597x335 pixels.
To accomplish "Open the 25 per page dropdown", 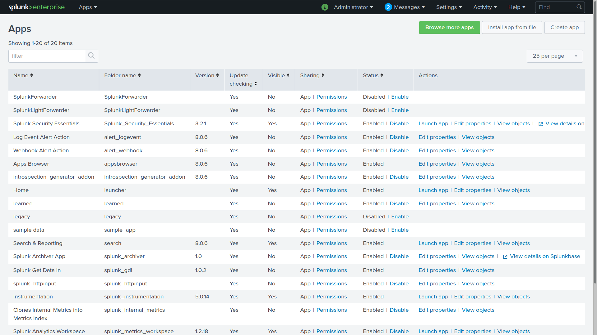I will pyautogui.click(x=554, y=56).
